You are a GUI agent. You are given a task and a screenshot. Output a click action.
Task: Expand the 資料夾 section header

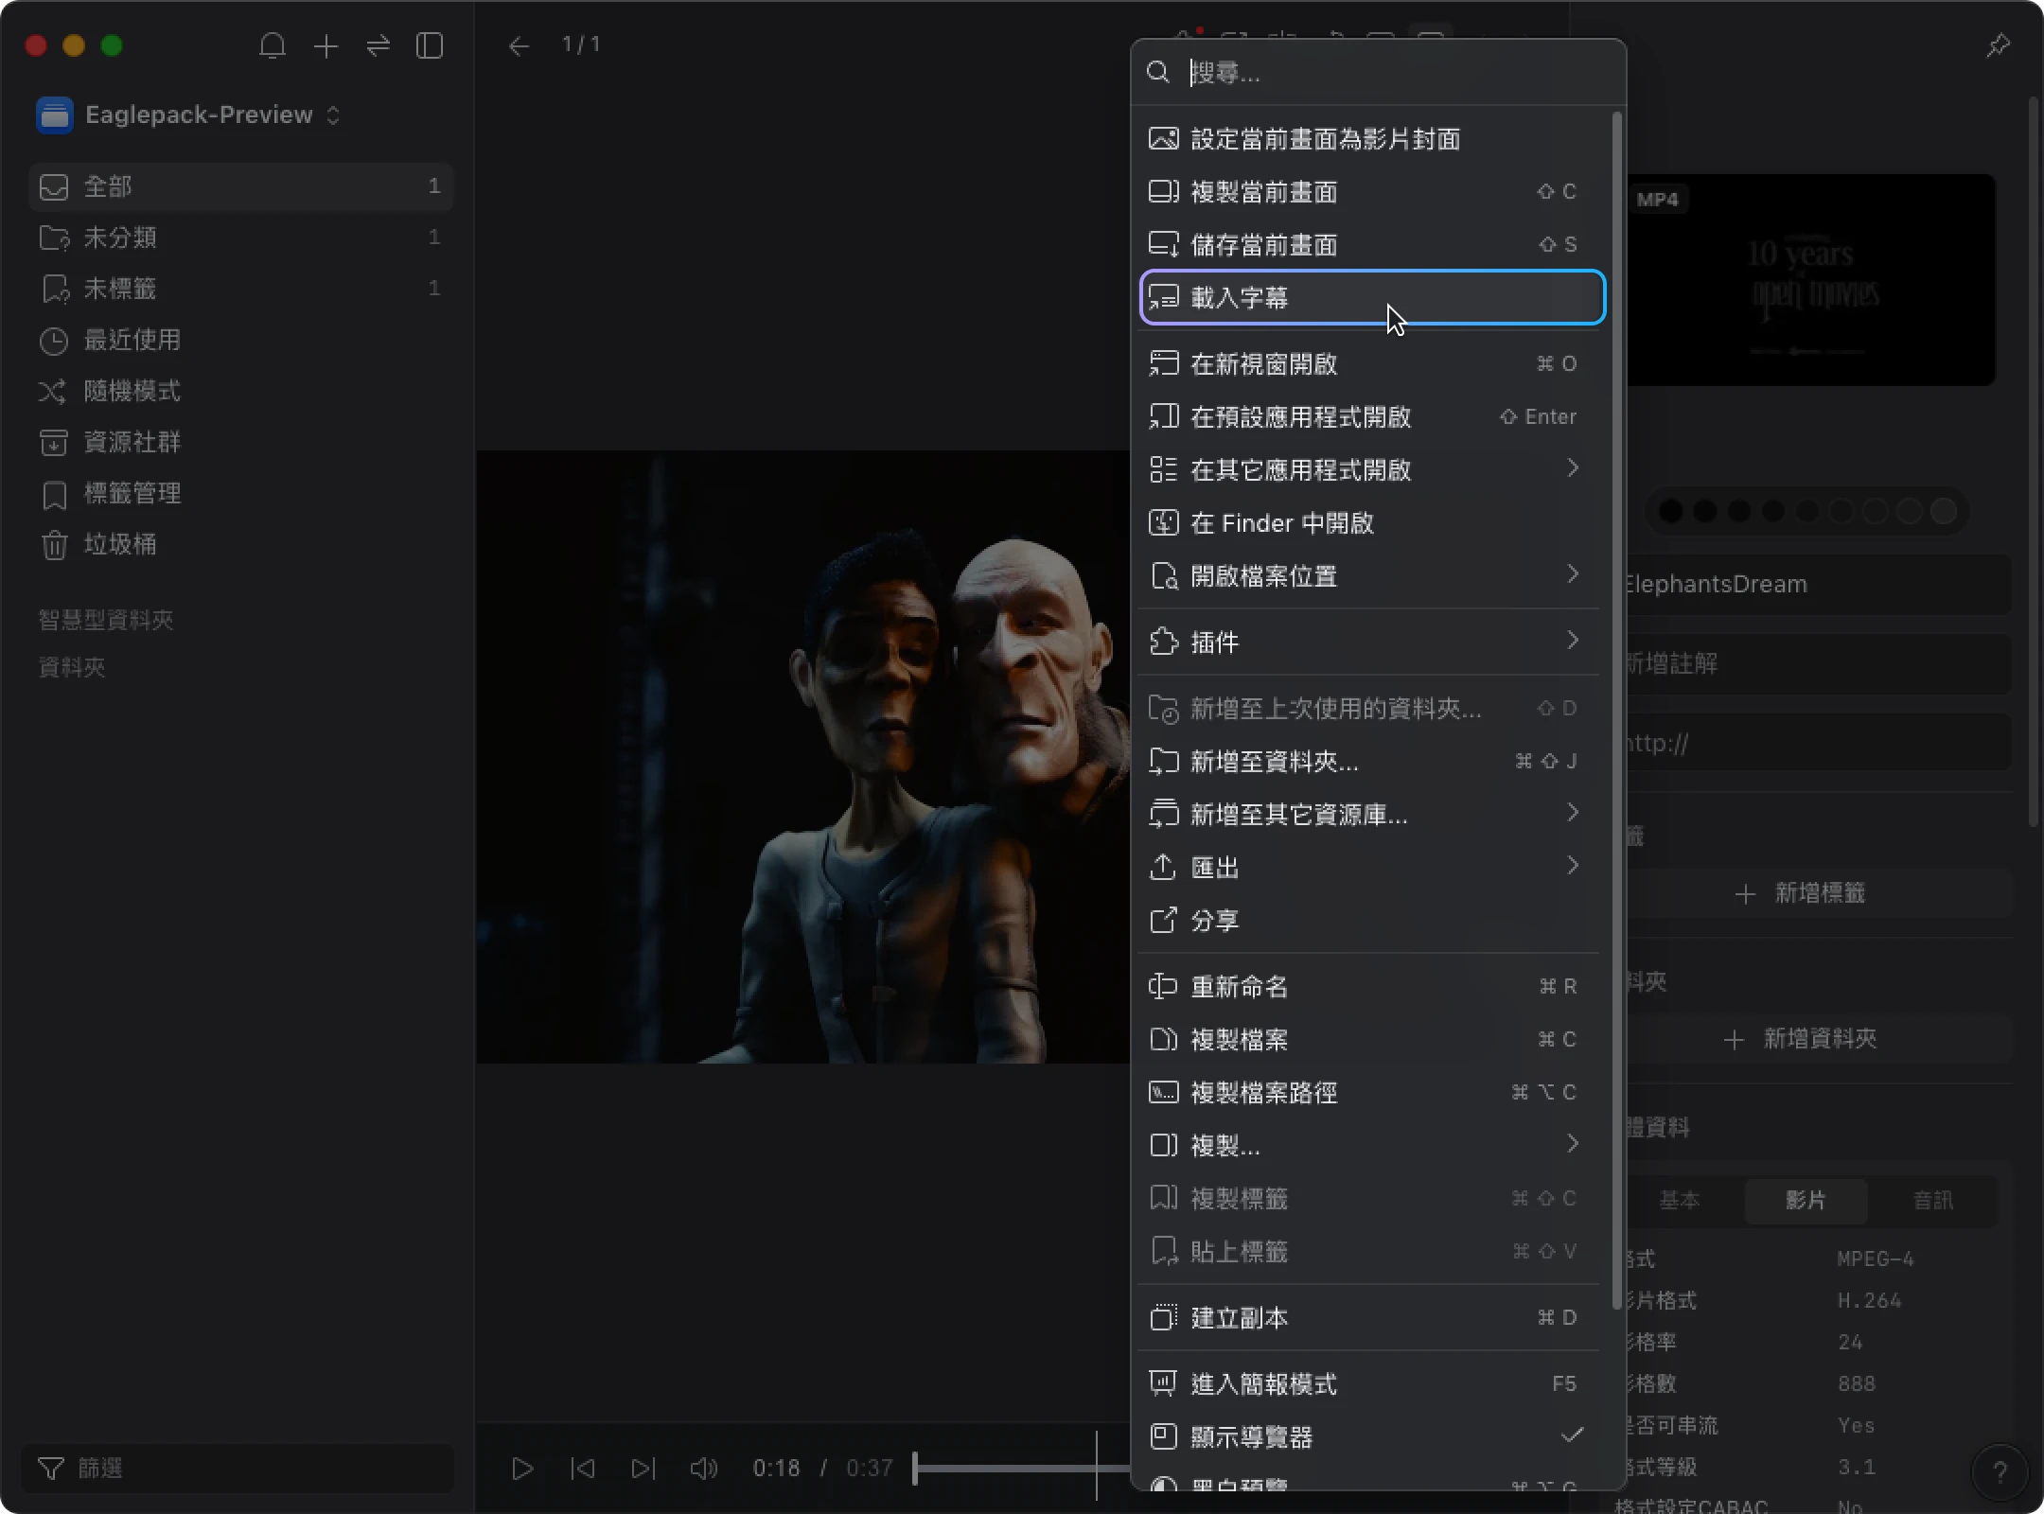pos(72,667)
